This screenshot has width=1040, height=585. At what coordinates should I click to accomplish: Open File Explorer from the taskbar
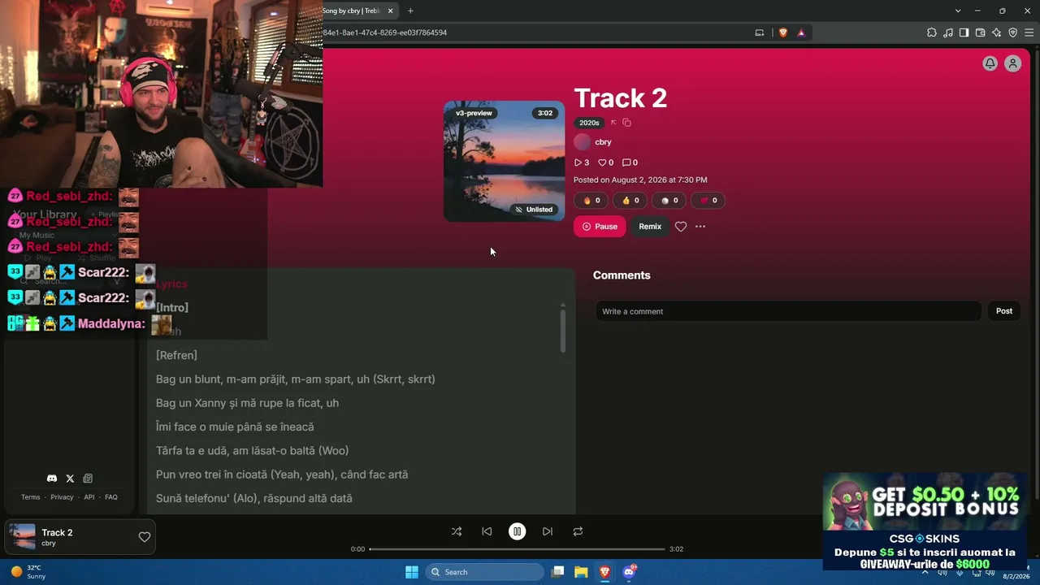581,572
